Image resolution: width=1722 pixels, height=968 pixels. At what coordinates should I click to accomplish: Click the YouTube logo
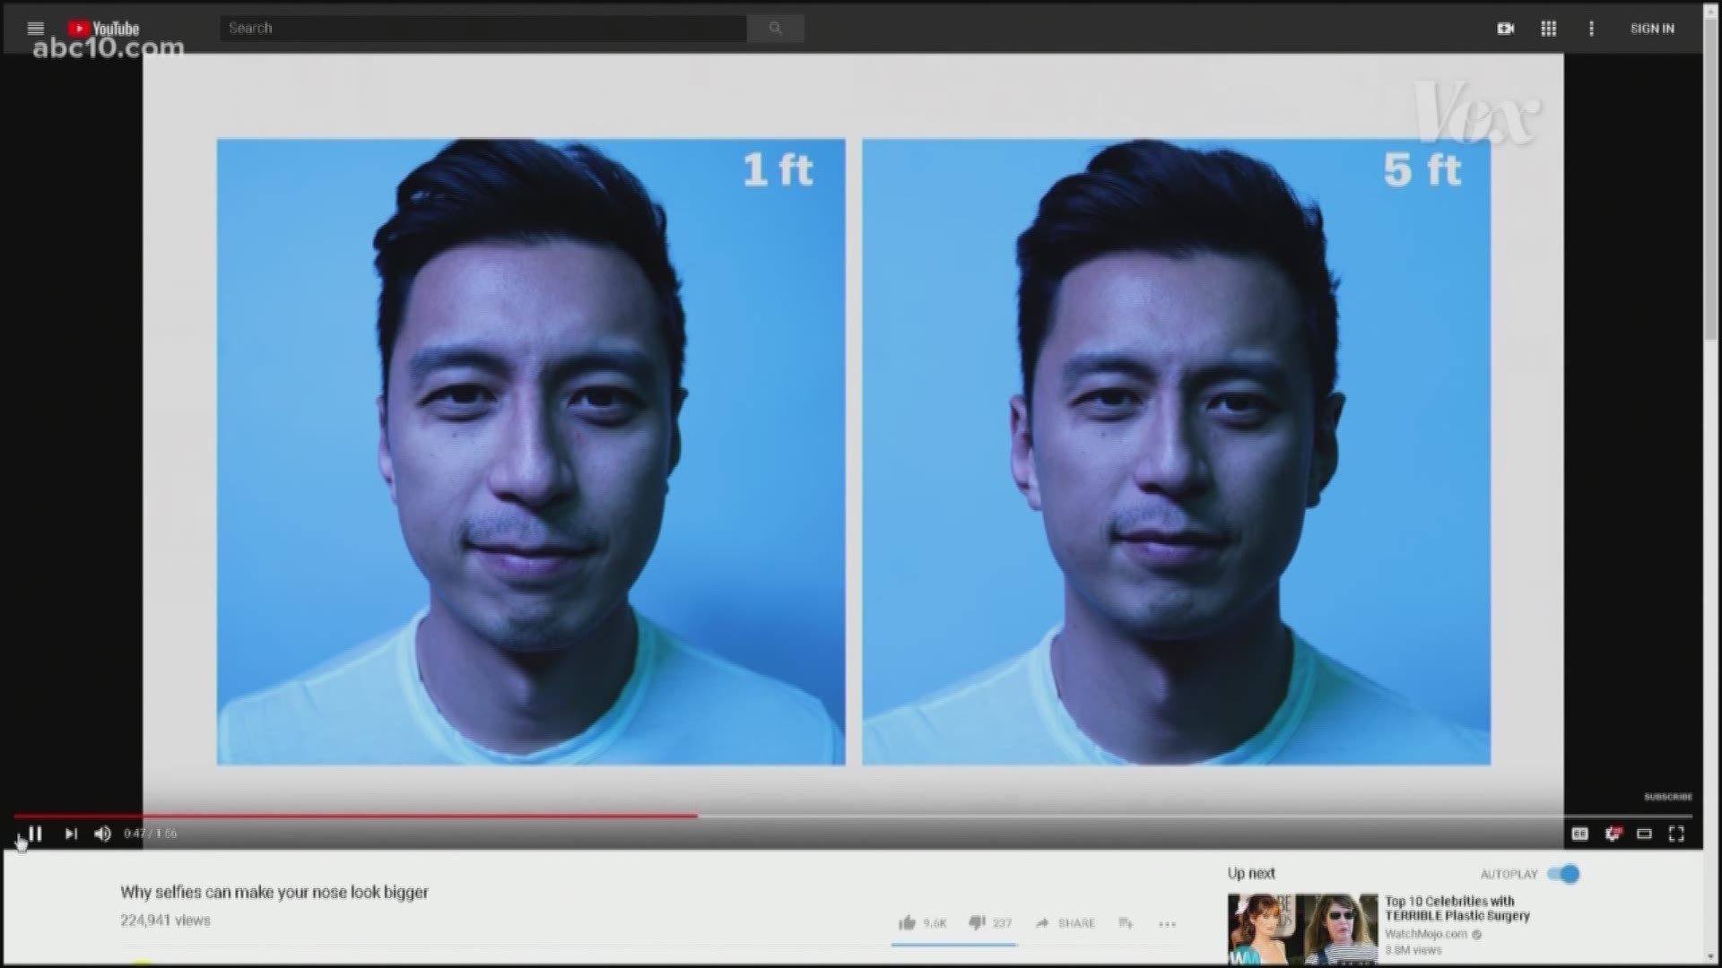click(104, 29)
